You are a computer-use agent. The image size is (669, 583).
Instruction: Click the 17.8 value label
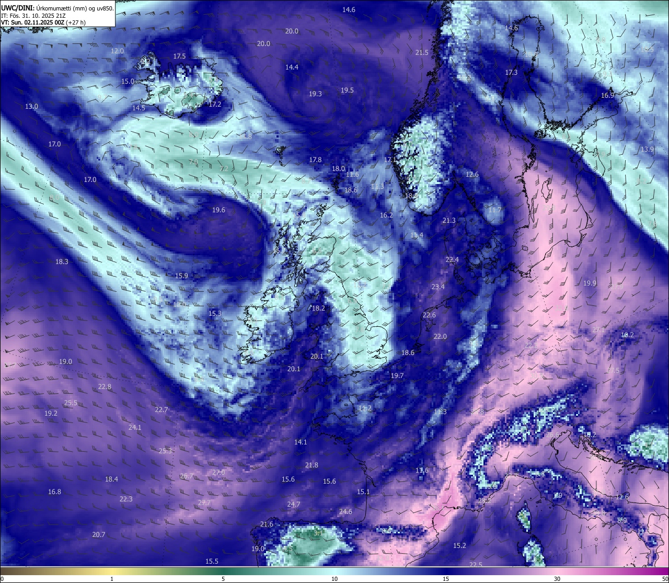pos(315,160)
